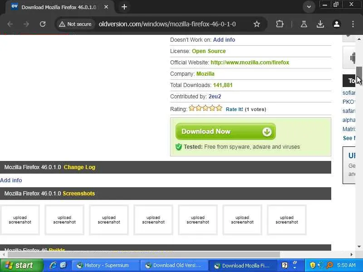
Task: Open the Windows start button
Action: point(21,265)
